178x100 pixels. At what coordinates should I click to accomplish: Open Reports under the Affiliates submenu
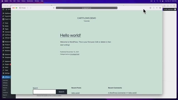point(5,95)
